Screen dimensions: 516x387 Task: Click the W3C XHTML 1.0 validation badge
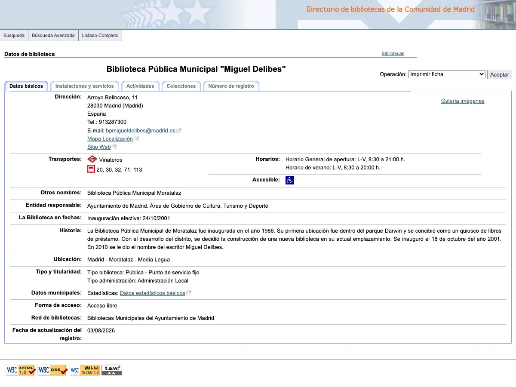point(21,370)
